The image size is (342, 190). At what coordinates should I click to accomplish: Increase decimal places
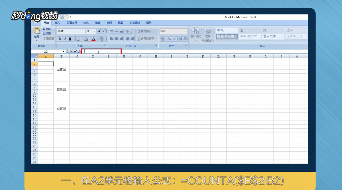click(x=180, y=39)
